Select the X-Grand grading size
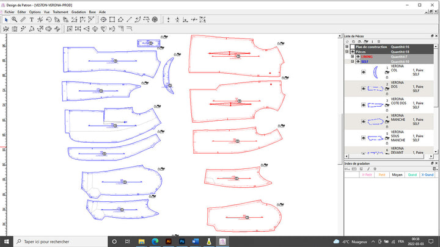 click(x=427, y=175)
